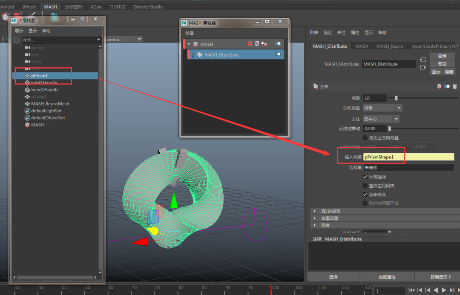Image resolution: width=460 pixels, height=295 pixels.
Task: Click the front camera icon in outliner
Action: [x=27, y=62]
